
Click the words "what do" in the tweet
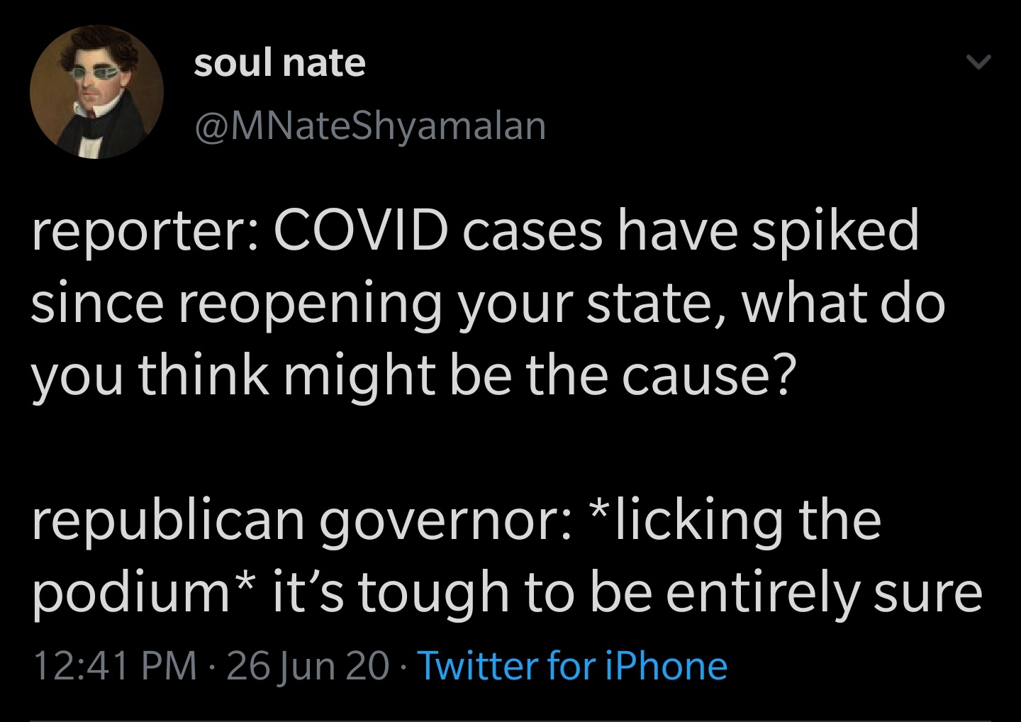tap(844, 304)
